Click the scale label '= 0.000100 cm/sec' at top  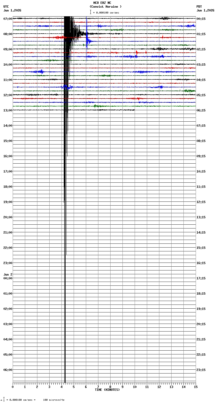point(106,12)
